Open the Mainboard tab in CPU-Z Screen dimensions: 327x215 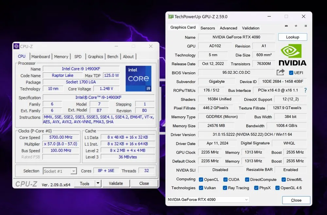[x=41, y=57]
